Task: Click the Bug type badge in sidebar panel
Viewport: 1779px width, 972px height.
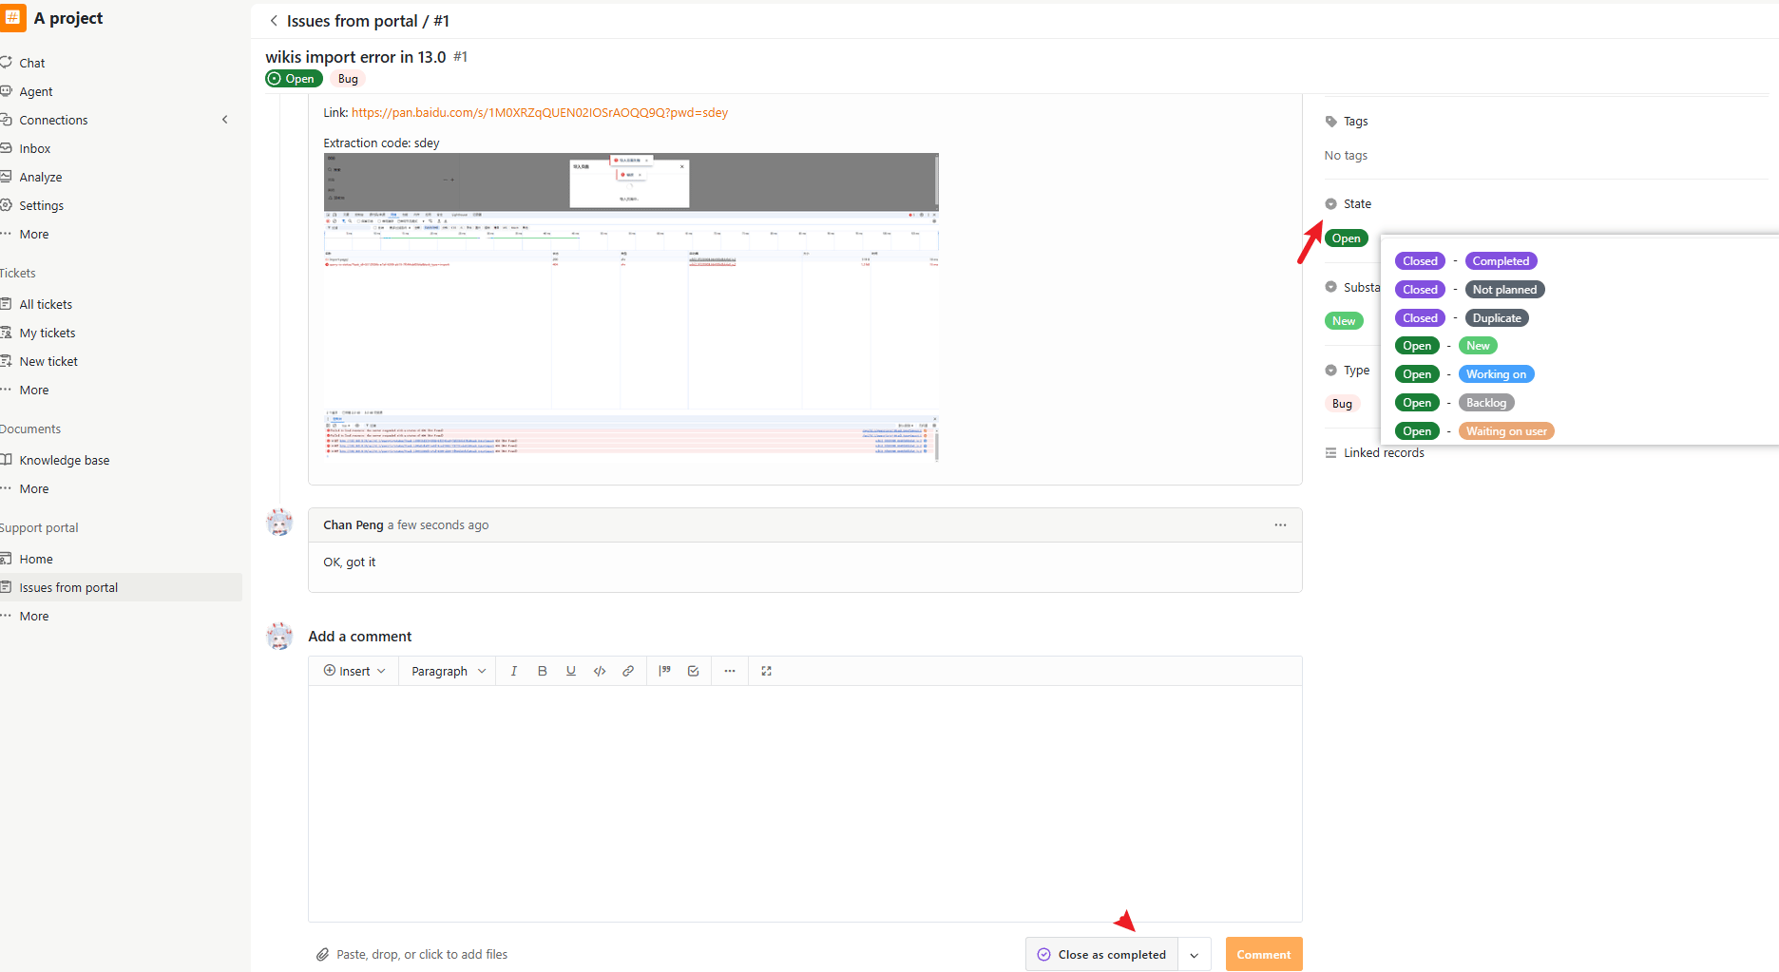Action: [1342, 404]
